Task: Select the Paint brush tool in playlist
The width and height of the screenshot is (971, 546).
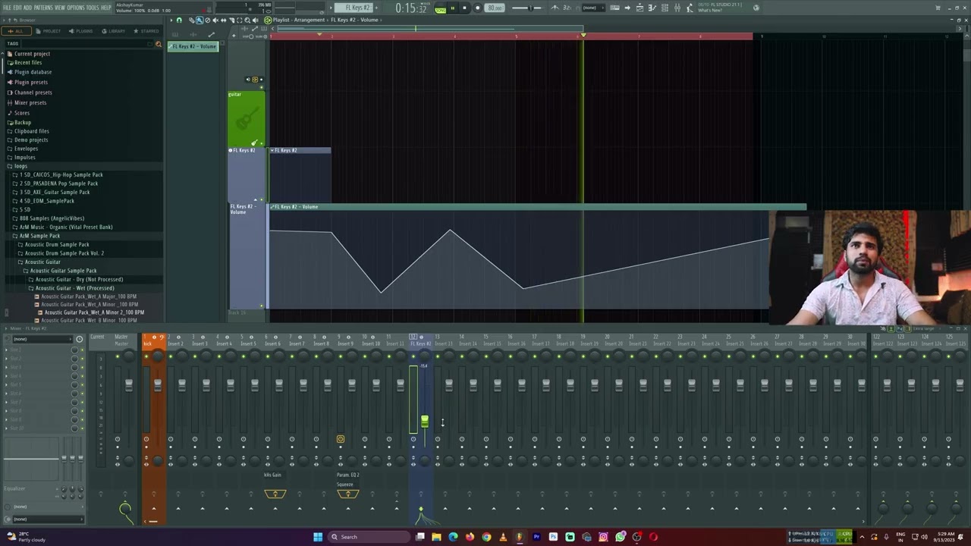Action: click(200, 20)
